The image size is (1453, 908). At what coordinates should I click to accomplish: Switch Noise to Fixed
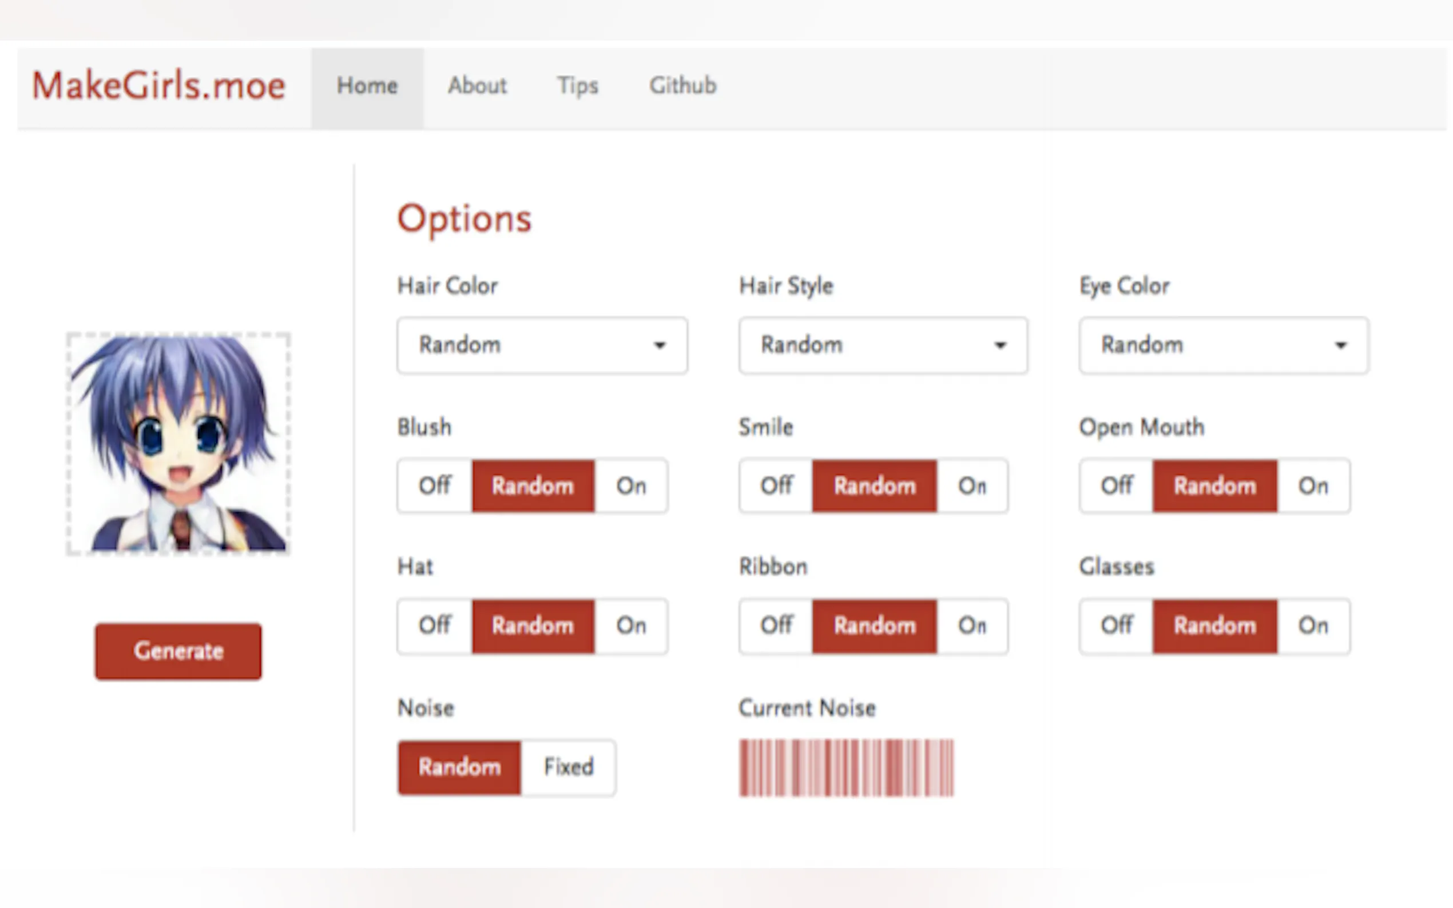click(x=568, y=767)
